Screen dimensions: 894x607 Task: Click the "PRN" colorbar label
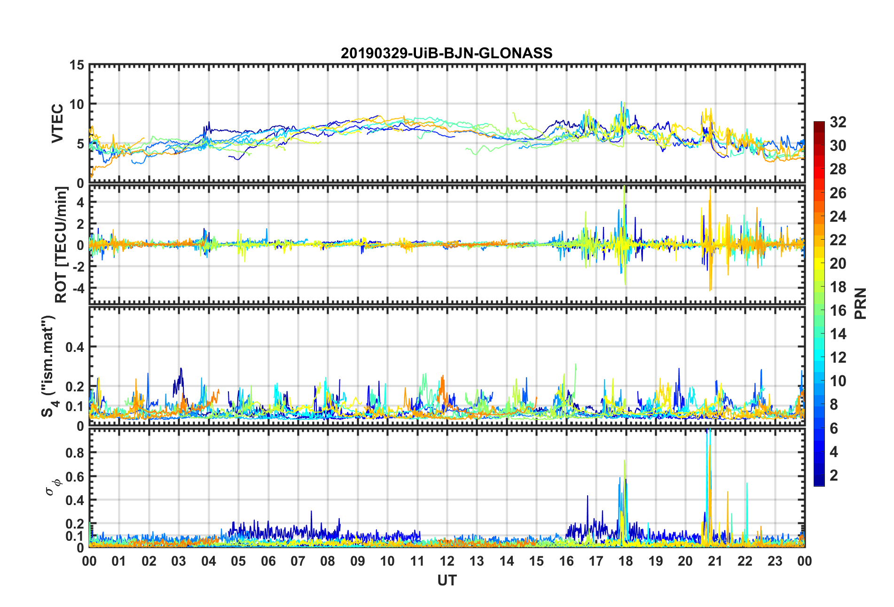861,303
